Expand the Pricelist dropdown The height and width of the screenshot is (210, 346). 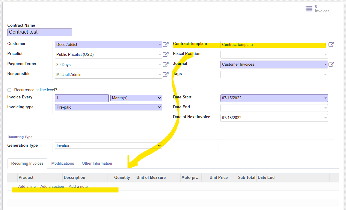(160, 54)
